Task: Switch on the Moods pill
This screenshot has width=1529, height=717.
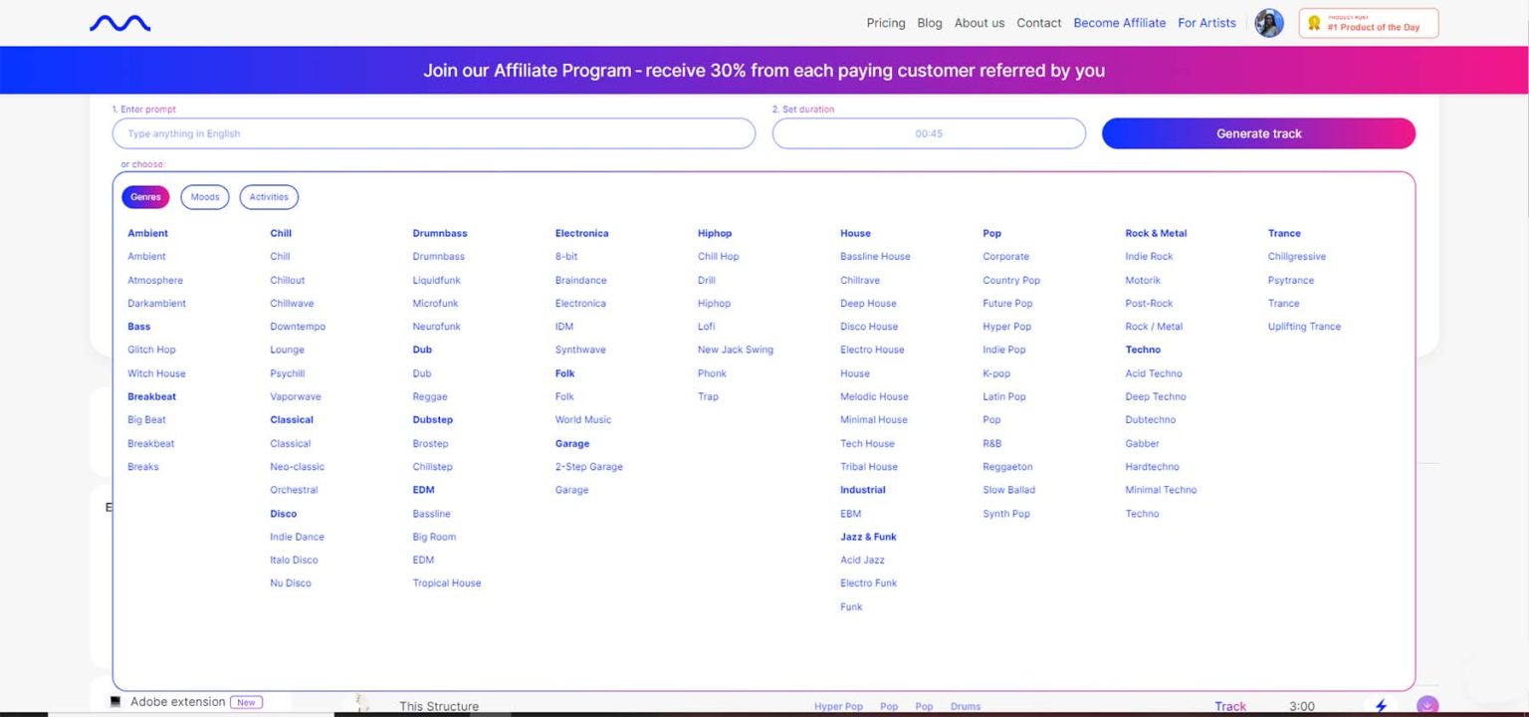Action: (x=204, y=196)
